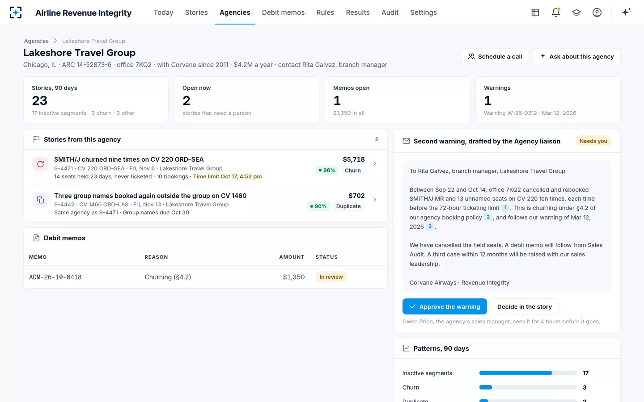Click the Stories, 90 days stat card
The height and width of the screenshot is (402, 644).
click(x=96, y=100)
